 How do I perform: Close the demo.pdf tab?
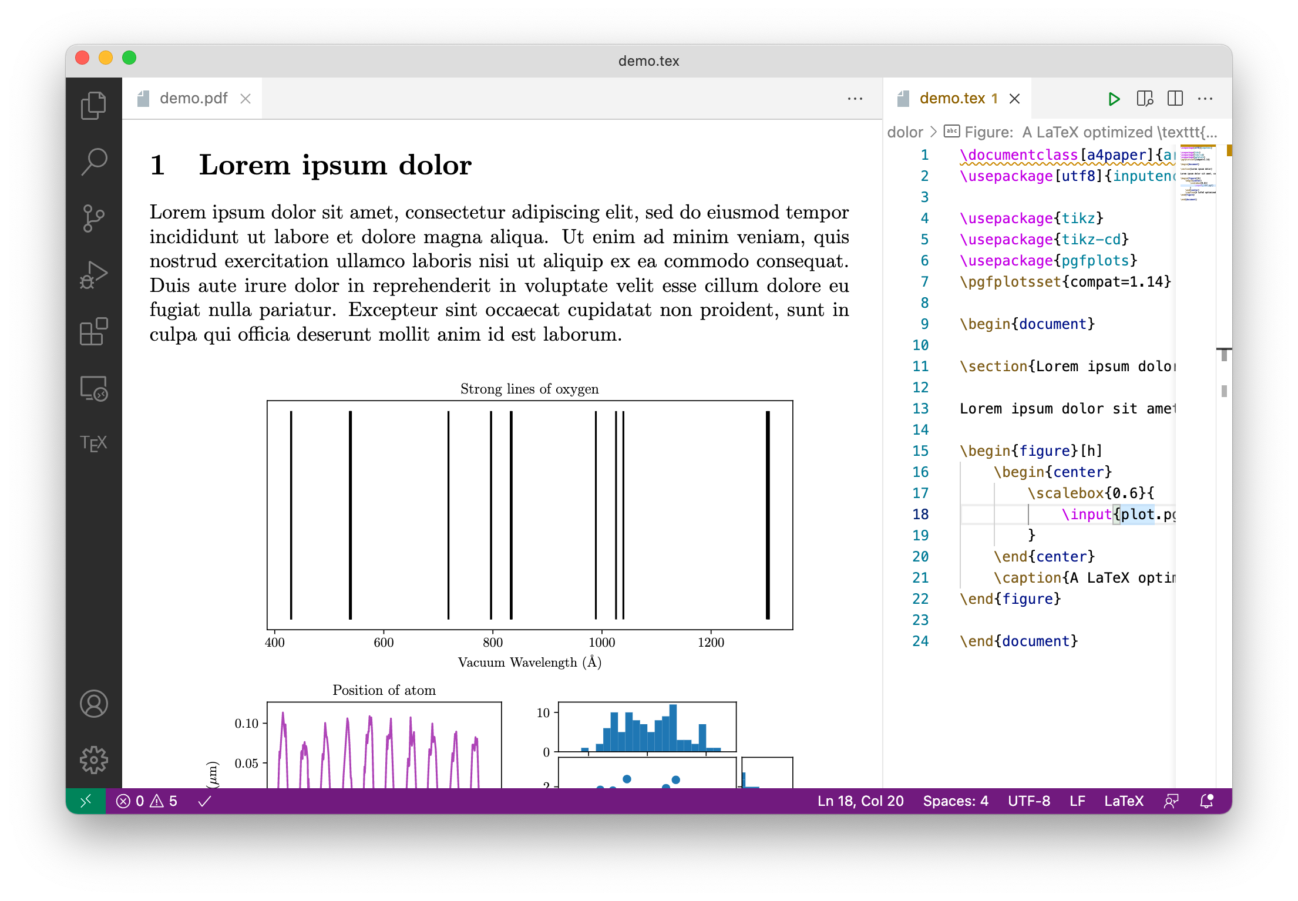coord(246,99)
